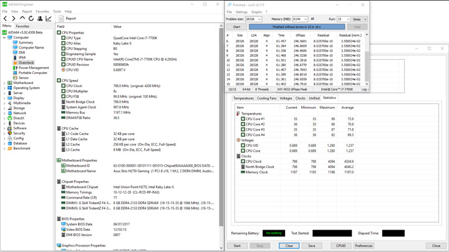Image resolution: width=449 pixels, height=252 pixels.
Task: Expand the Storage tree node
Action: pyautogui.click(x=4, y=108)
